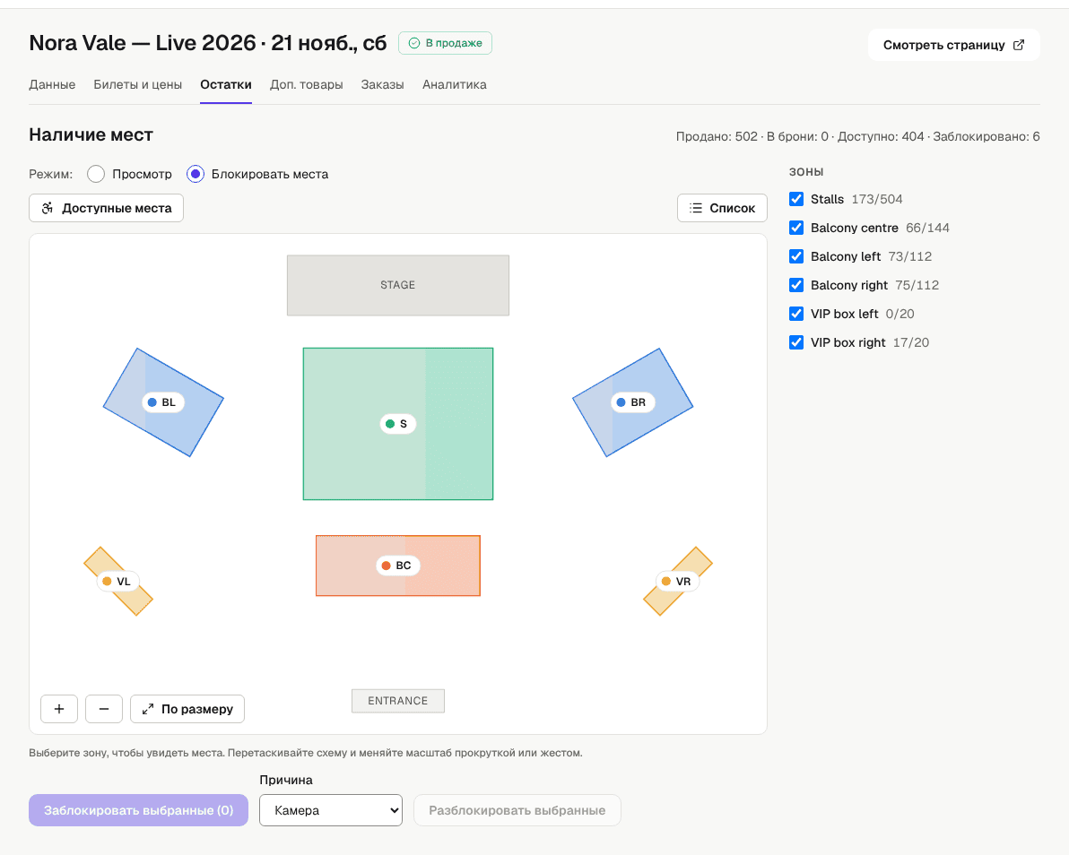Click Разблокировать выбранные button

click(517, 810)
